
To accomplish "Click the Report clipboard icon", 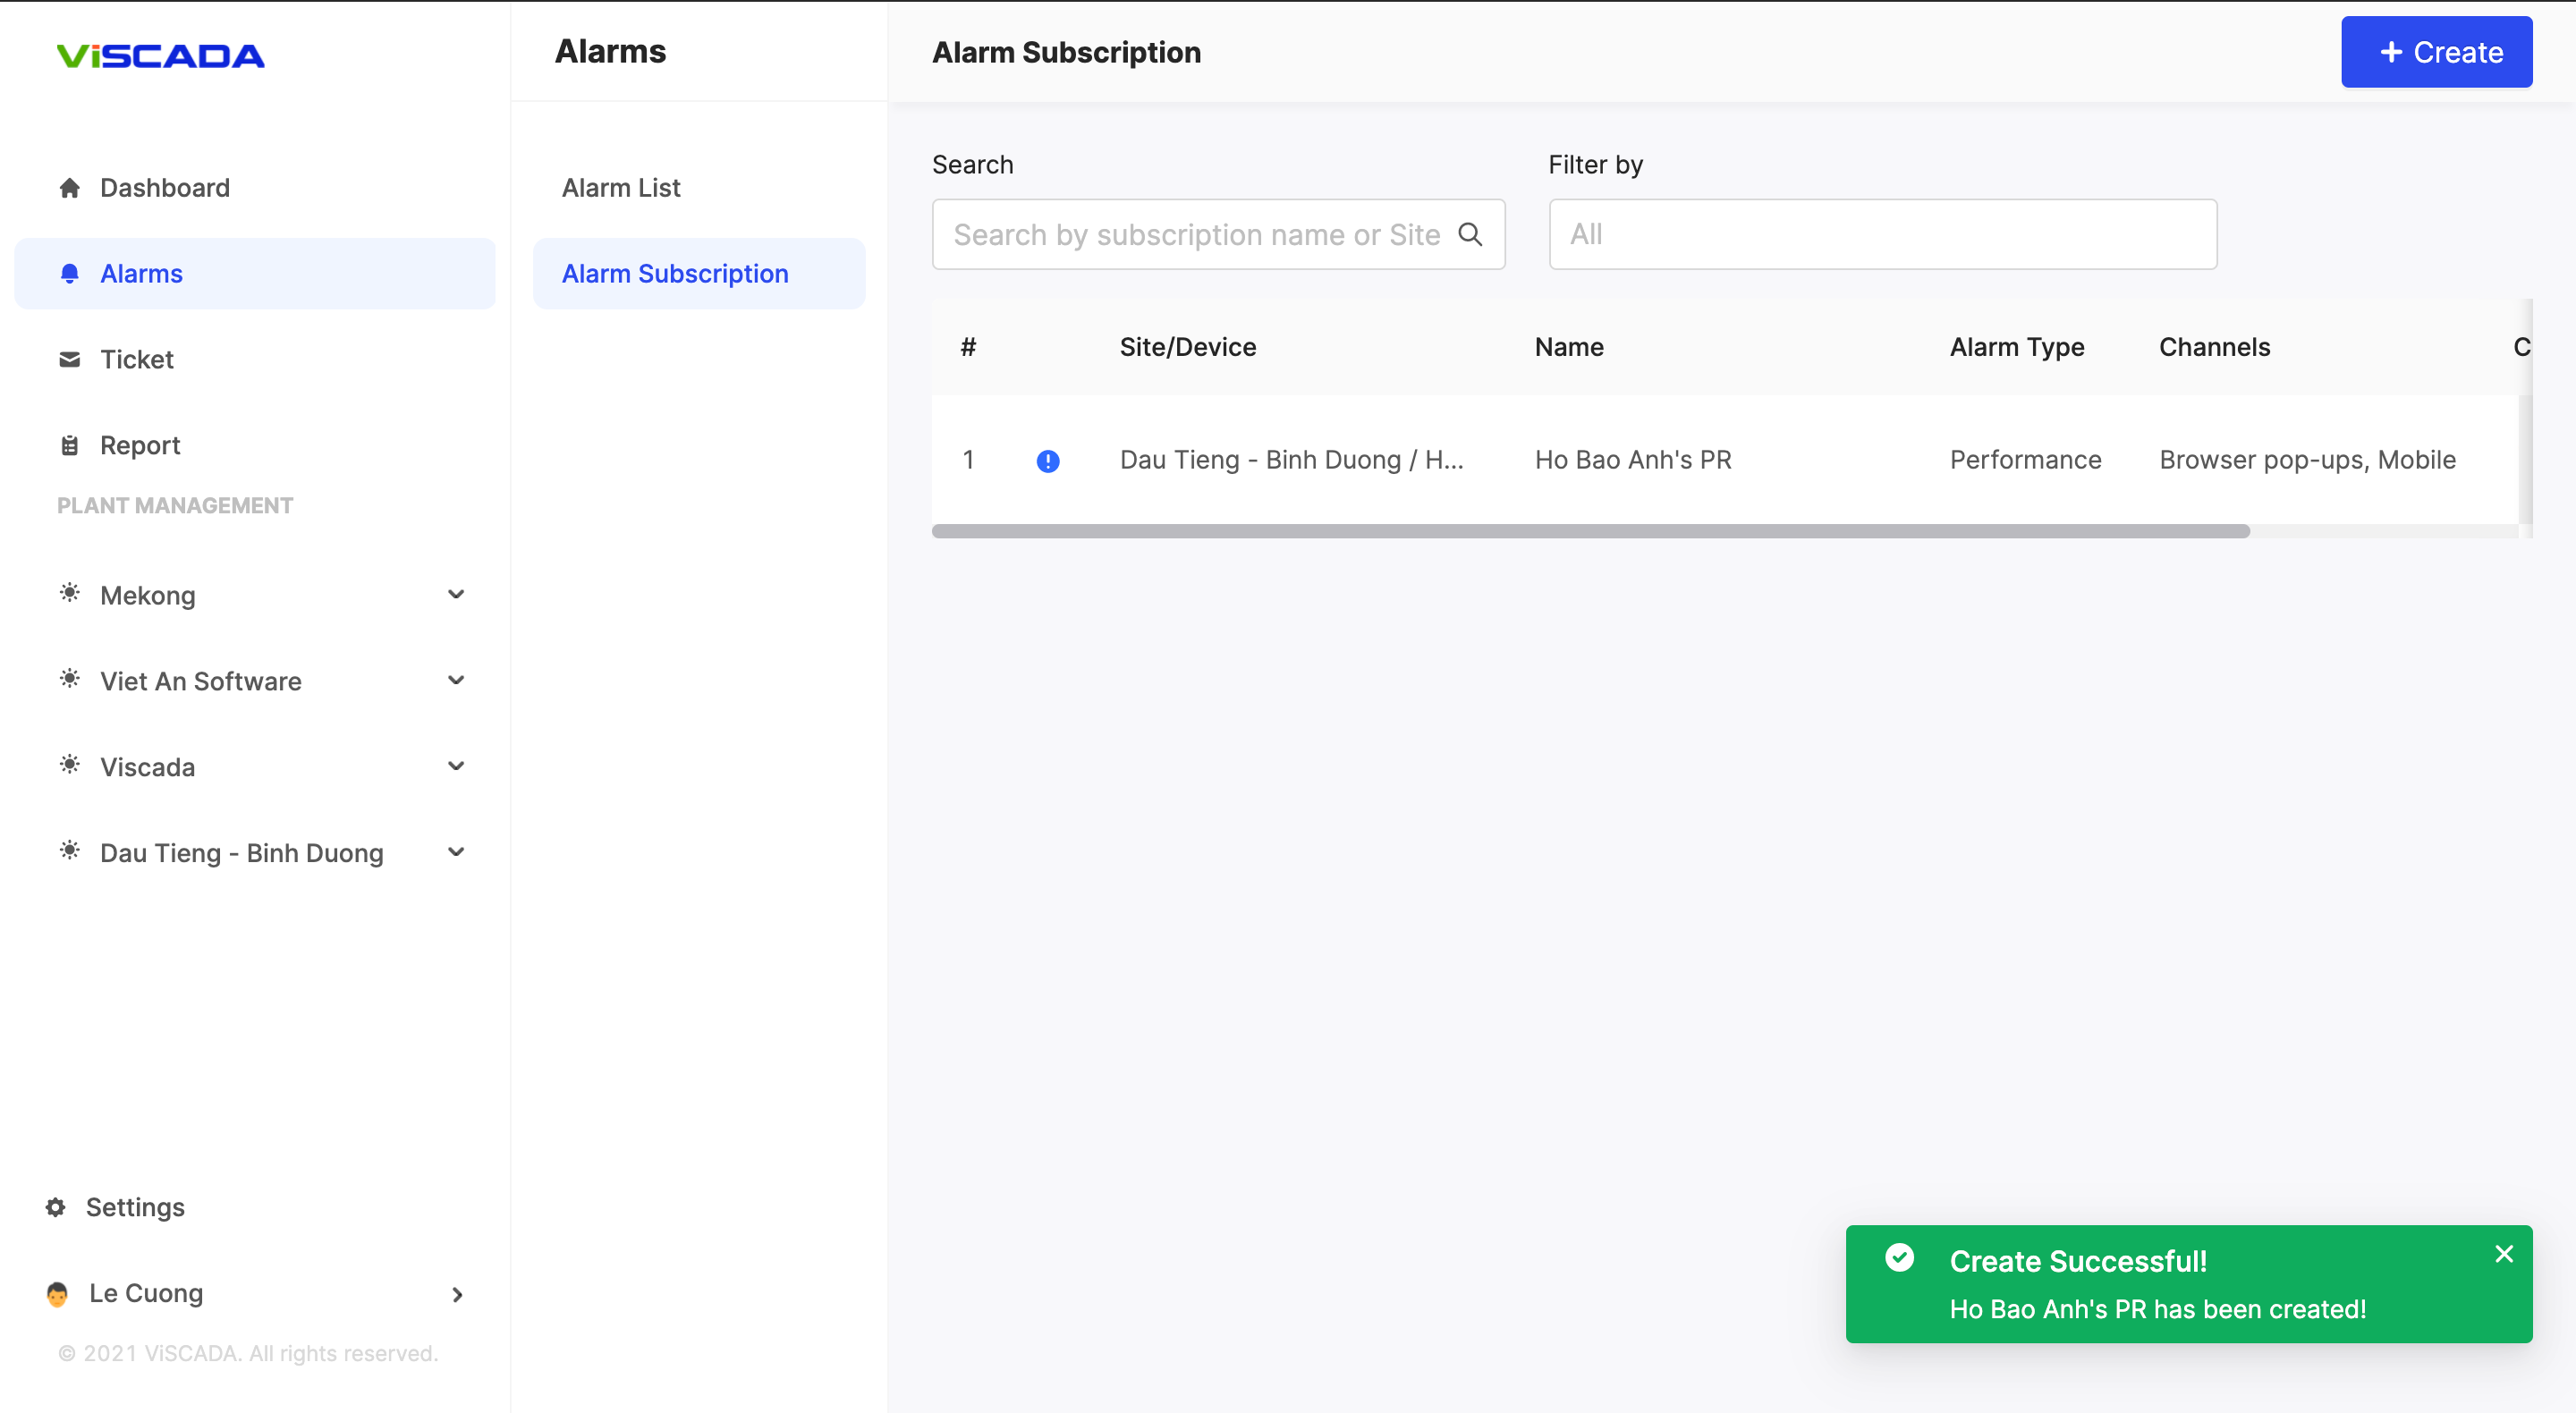I will tap(69, 446).
